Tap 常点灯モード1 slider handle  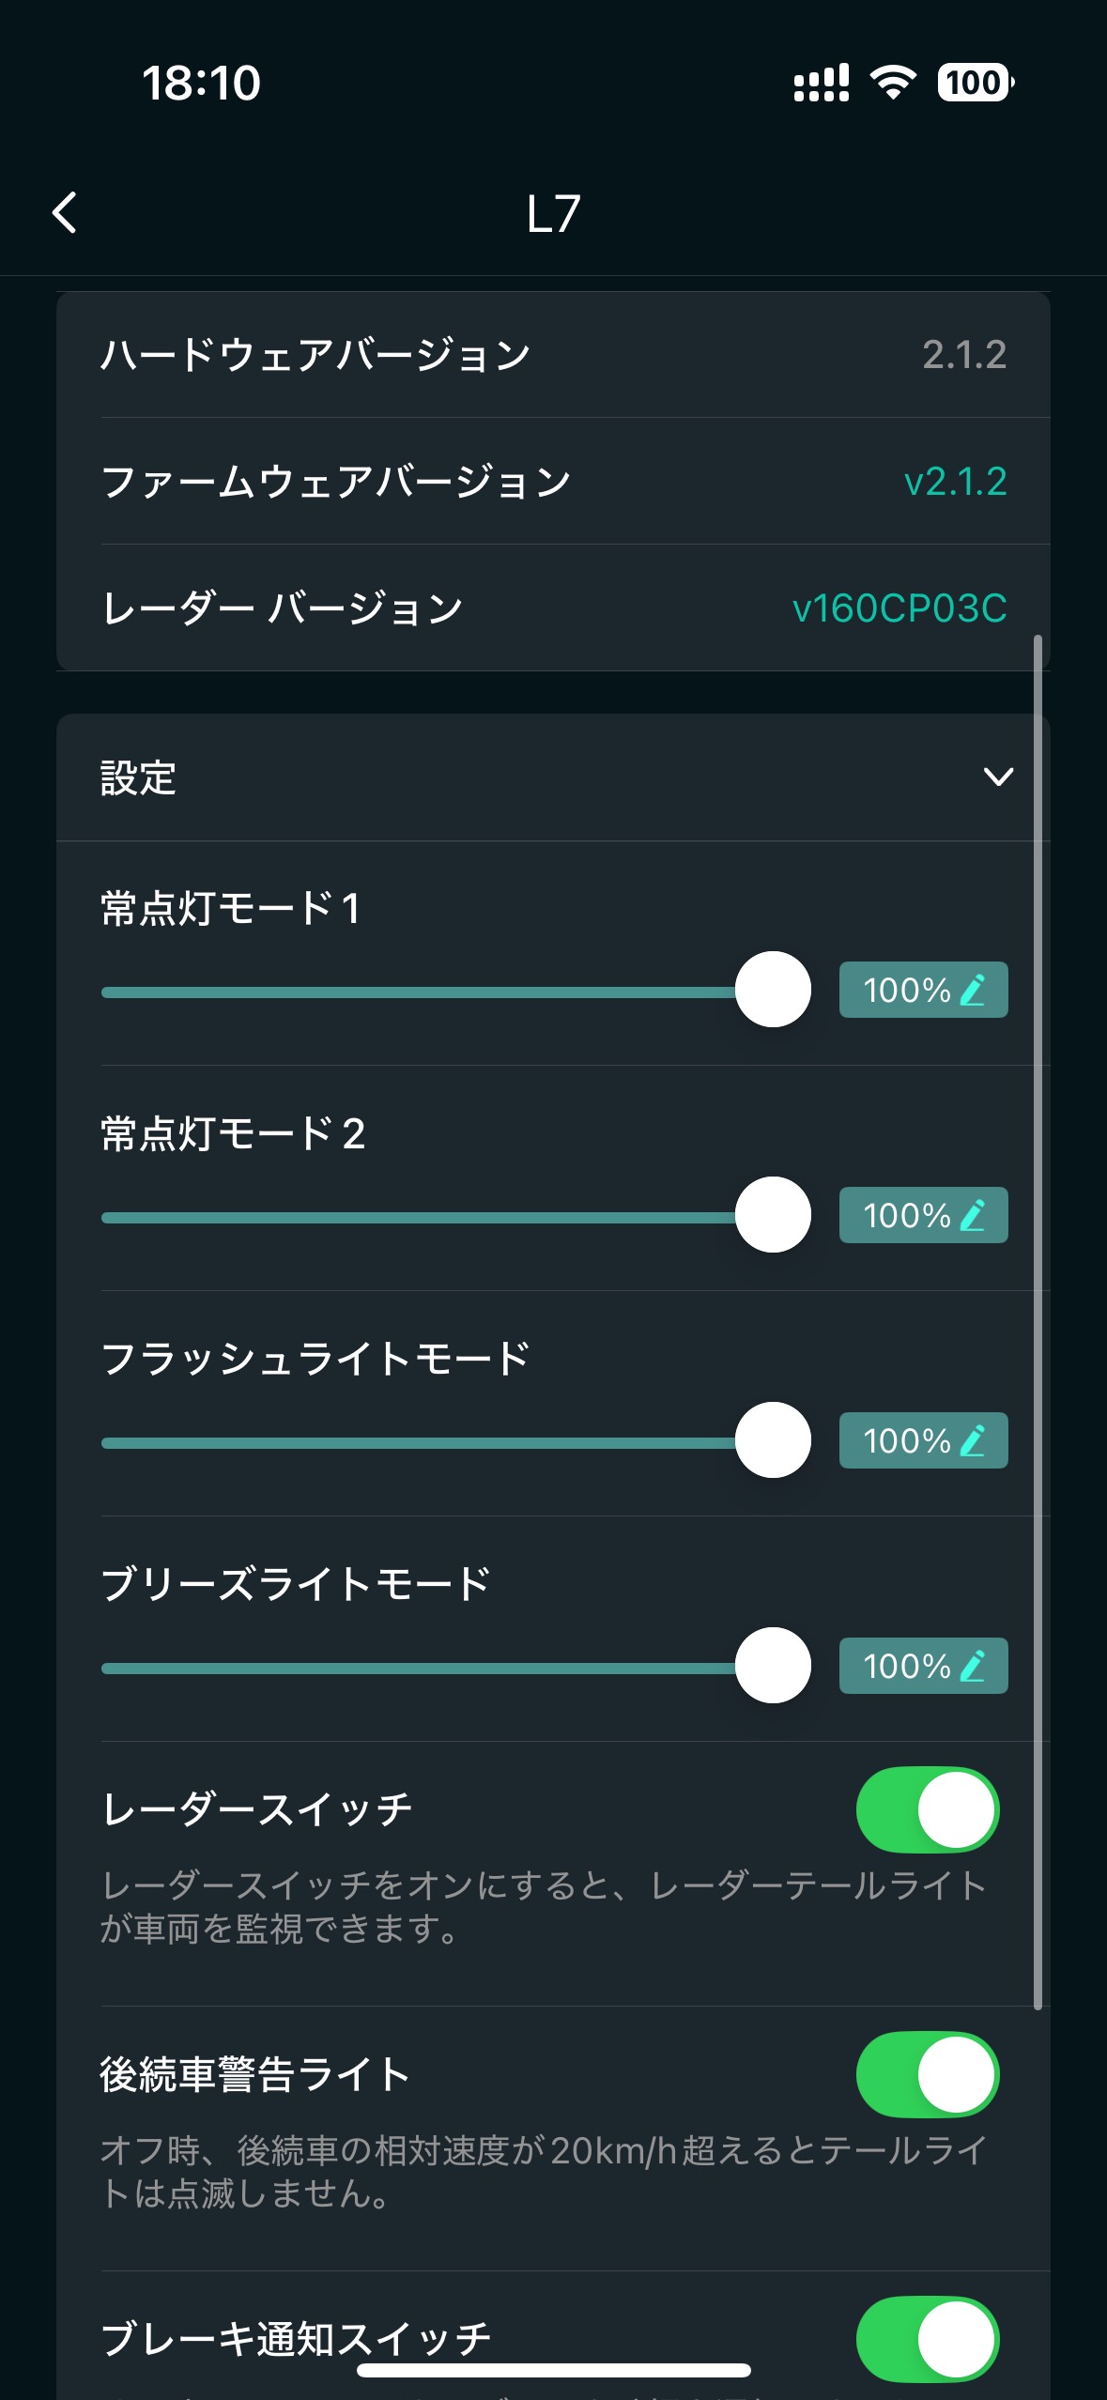click(773, 990)
